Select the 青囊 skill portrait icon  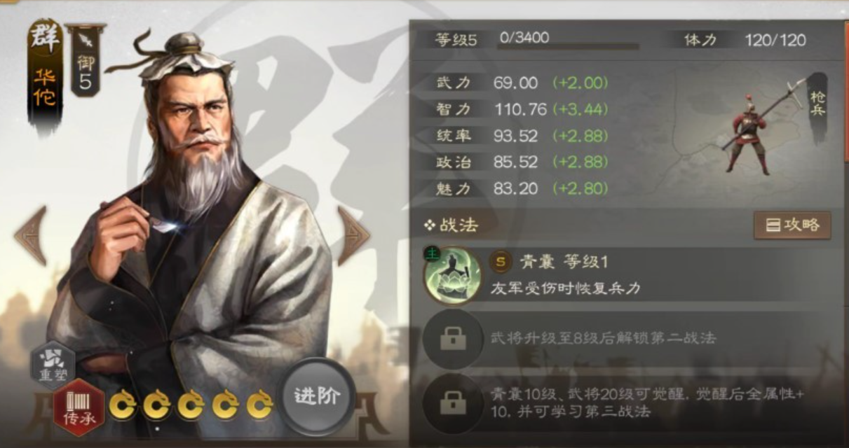coord(452,275)
